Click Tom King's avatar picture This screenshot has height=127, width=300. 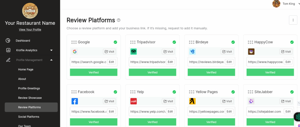coord(276,4)
